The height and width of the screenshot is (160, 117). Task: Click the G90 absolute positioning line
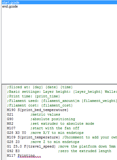(41, 119)
